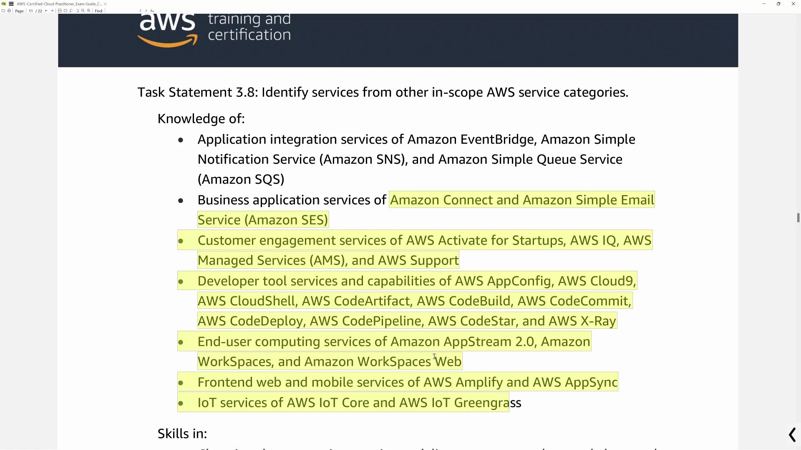
Task: Open a file with the folder icon
Action: click(x=3, y=11)
